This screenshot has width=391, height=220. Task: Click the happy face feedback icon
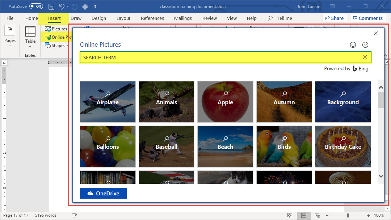pyautogui.click(x=353, y=45)
